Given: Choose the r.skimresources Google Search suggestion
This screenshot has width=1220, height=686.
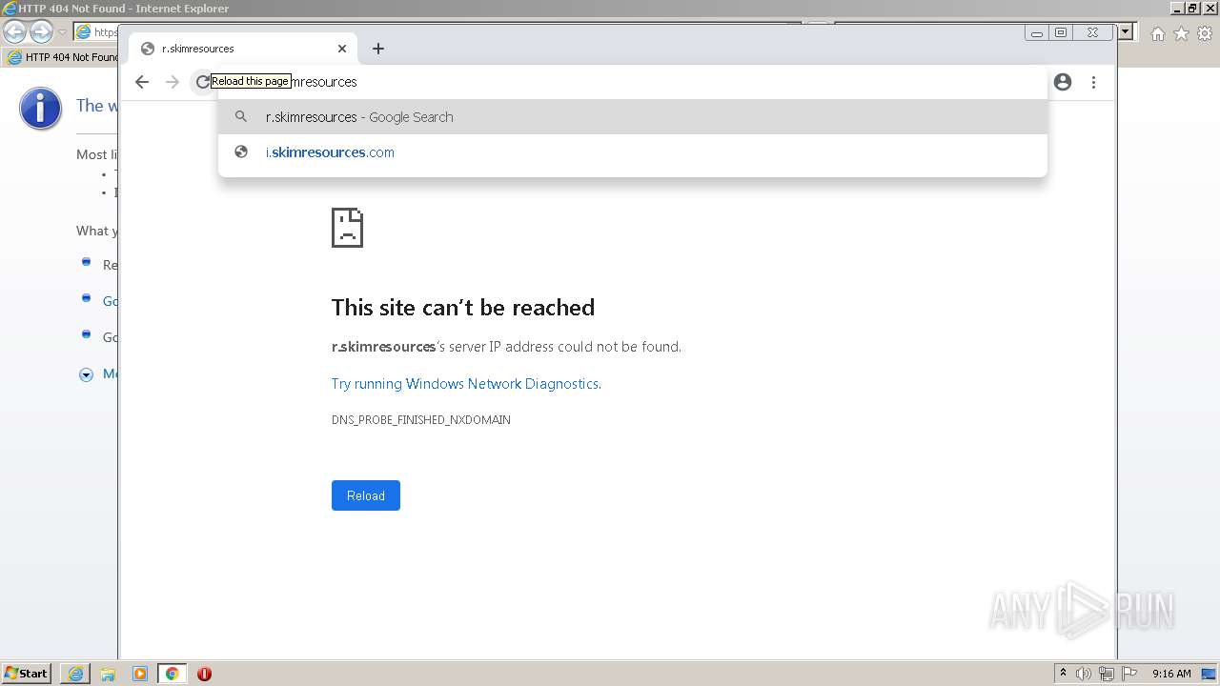Looking at the screenshot, I should coord(633,117).
